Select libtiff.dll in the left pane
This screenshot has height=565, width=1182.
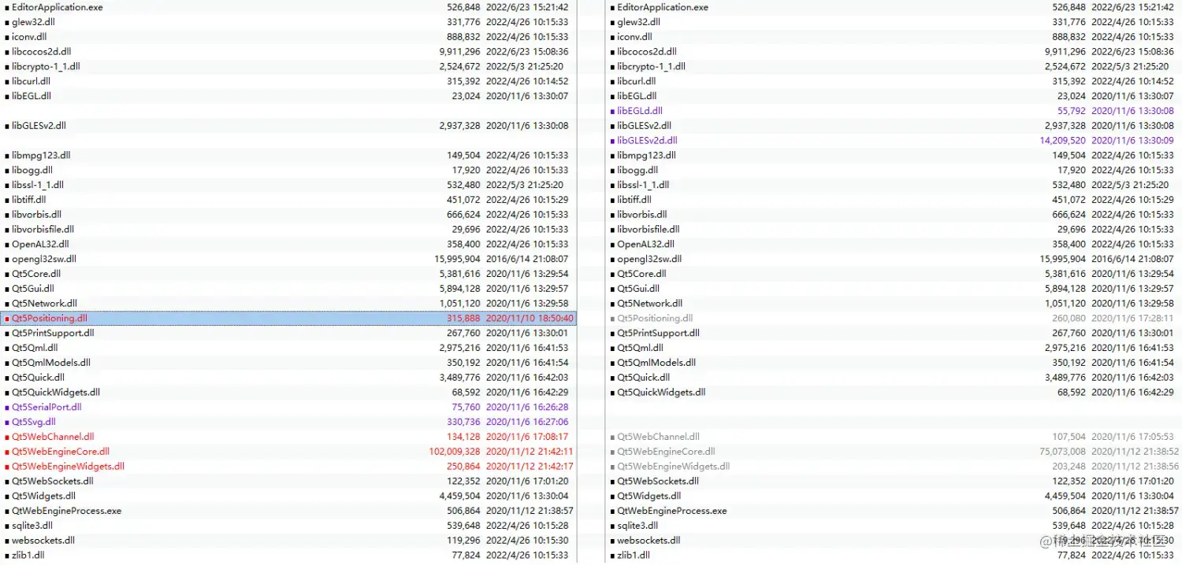(x=28, y=200)
